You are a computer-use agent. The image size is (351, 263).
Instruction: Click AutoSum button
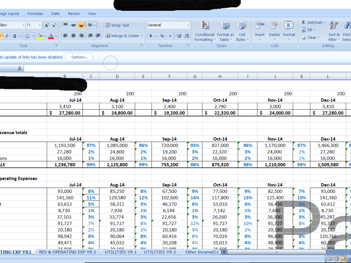point(312,22)
